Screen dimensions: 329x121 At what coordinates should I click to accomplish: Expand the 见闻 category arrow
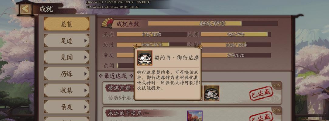pyautogui.click(x=85, y=57)
